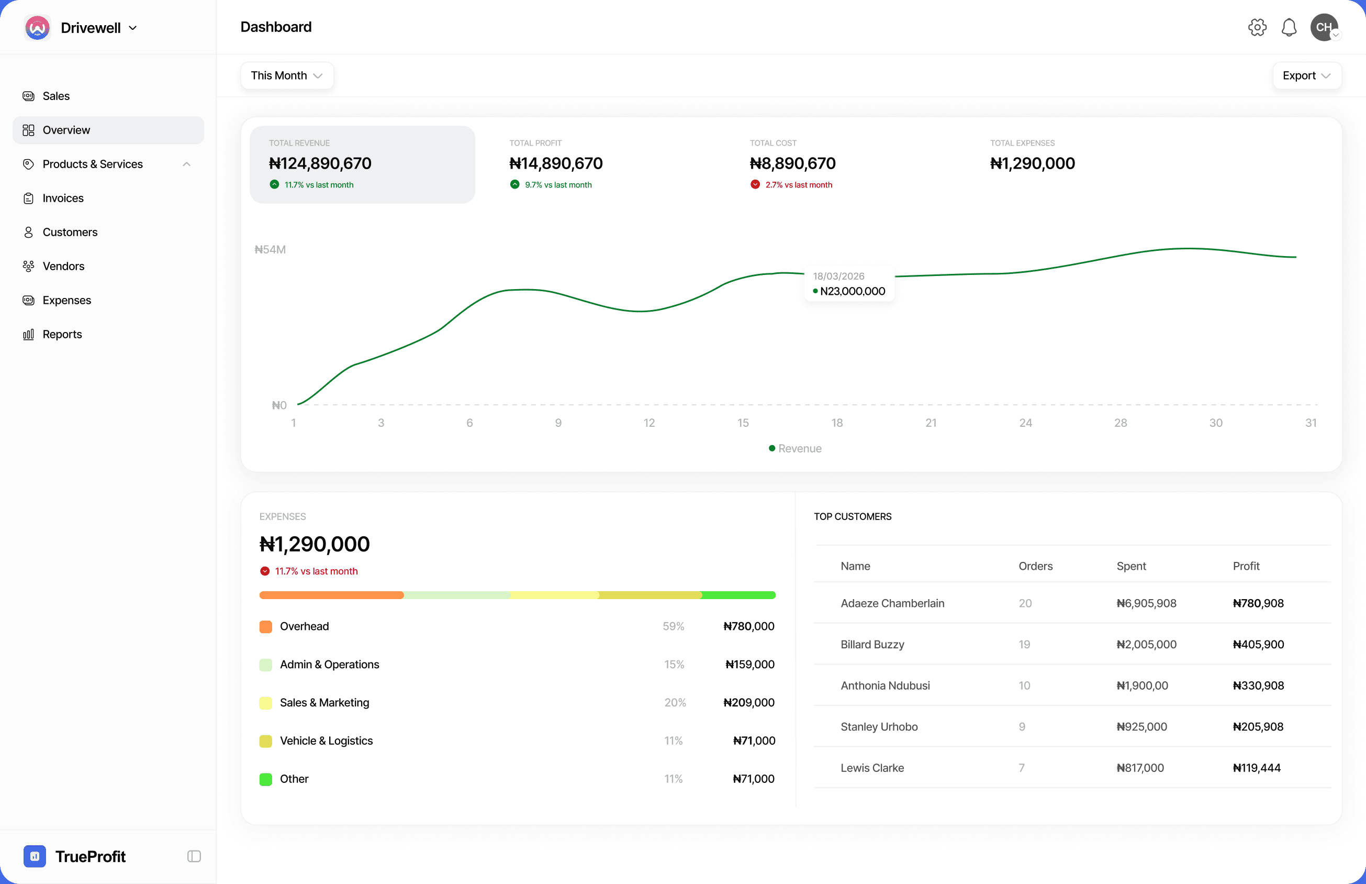Collapse sidebar with panel toggle icon
1366x884 pixels.
pos(194,856)
